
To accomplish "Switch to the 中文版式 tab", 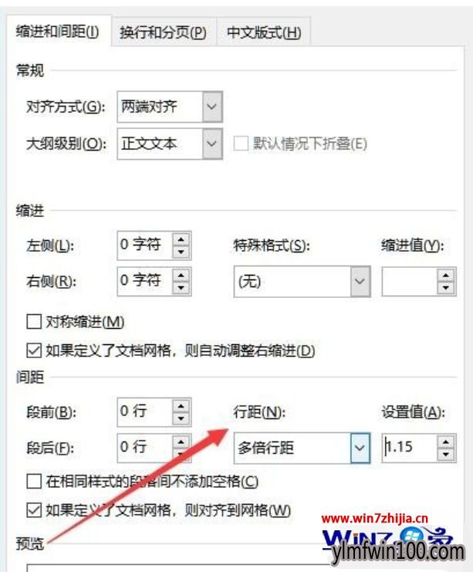I will [x=264, y=33].
